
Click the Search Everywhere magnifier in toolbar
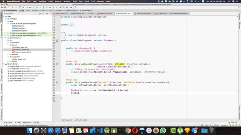[x=75, y=7]
